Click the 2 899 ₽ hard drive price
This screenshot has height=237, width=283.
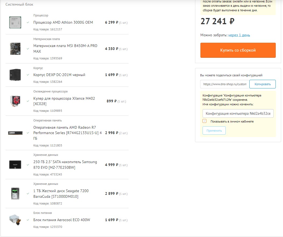[x=112, y=193]
